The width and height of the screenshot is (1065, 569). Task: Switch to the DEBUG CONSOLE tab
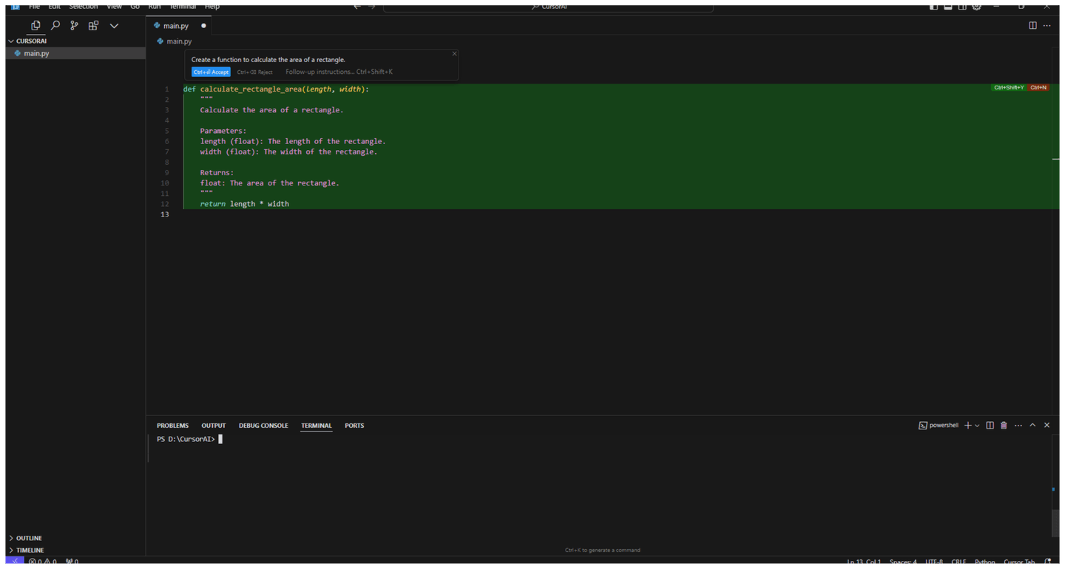coord(263,426)
